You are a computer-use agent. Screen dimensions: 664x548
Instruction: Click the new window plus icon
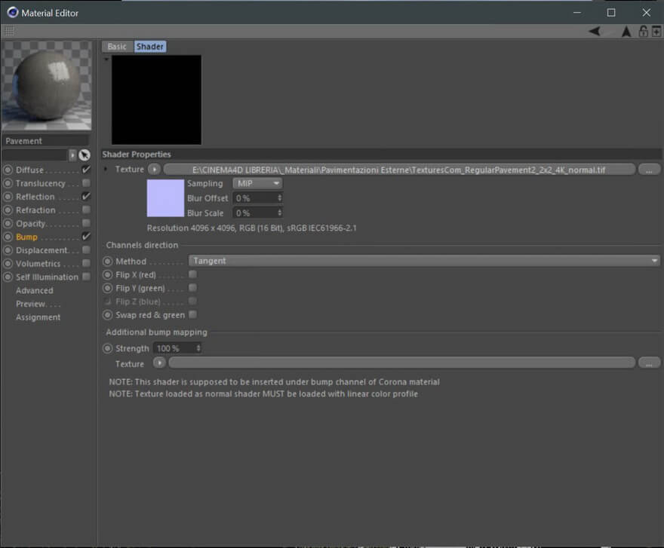[x=656, y=32]
